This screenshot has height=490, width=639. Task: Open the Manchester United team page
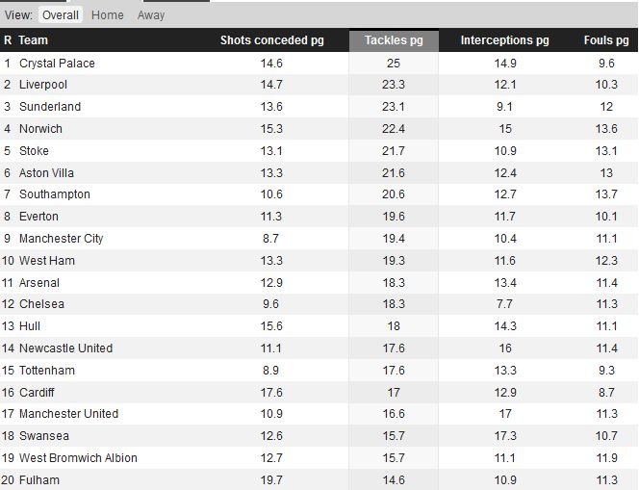click(69, 413)
